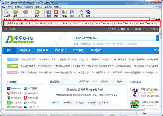The width and height of the screenshot is (163, 116).
Task: Click the iPhone合集 pink tag
Action: point(13,72)
